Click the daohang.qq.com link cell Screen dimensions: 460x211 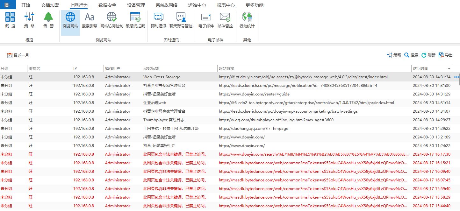(x=254, y=129)
